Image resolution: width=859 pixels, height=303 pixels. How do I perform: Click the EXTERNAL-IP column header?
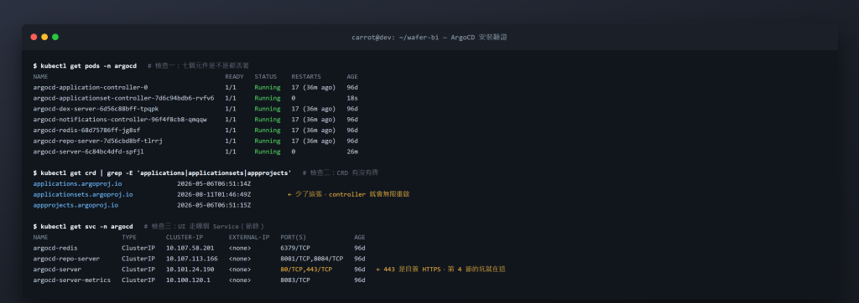click(x=249, y=238)
